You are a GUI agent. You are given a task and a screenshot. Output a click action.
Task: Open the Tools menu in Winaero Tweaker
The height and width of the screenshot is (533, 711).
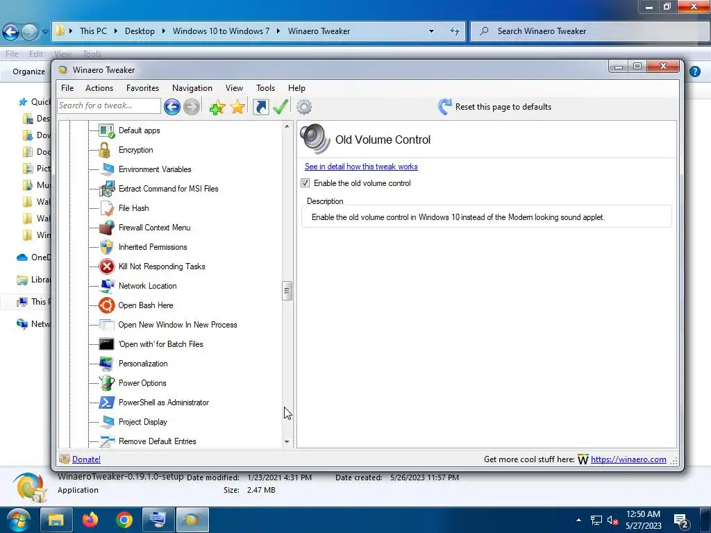(265, 88)
